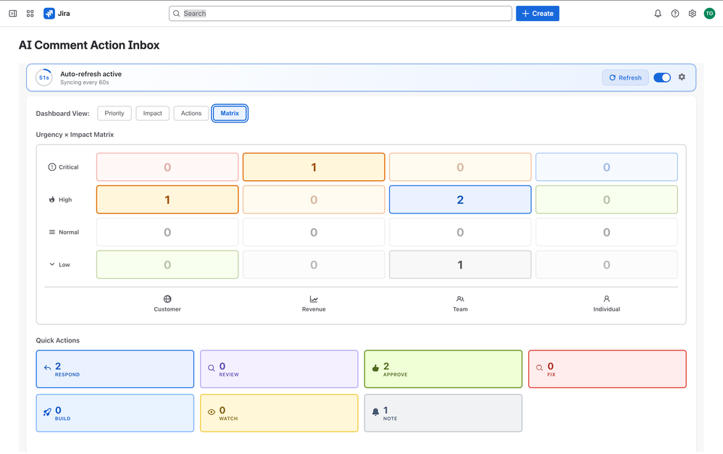The image size is (723, 454).
Task: Click the Customer globe icon
Action: (x=167, y=298)
